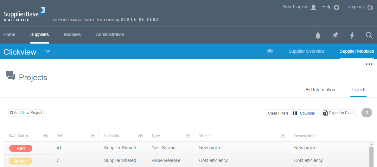Switch to the Bid Information tab
The image size is (377, 167).
[320, 90]
